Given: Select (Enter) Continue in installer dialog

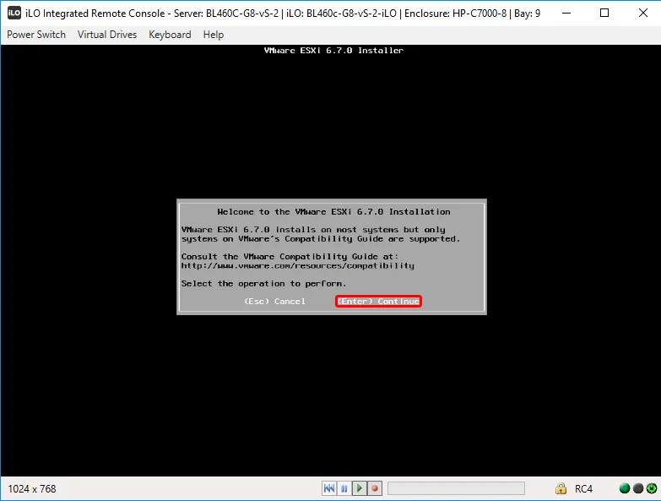Looking at the screenshot, I should [x=378, y=301].
